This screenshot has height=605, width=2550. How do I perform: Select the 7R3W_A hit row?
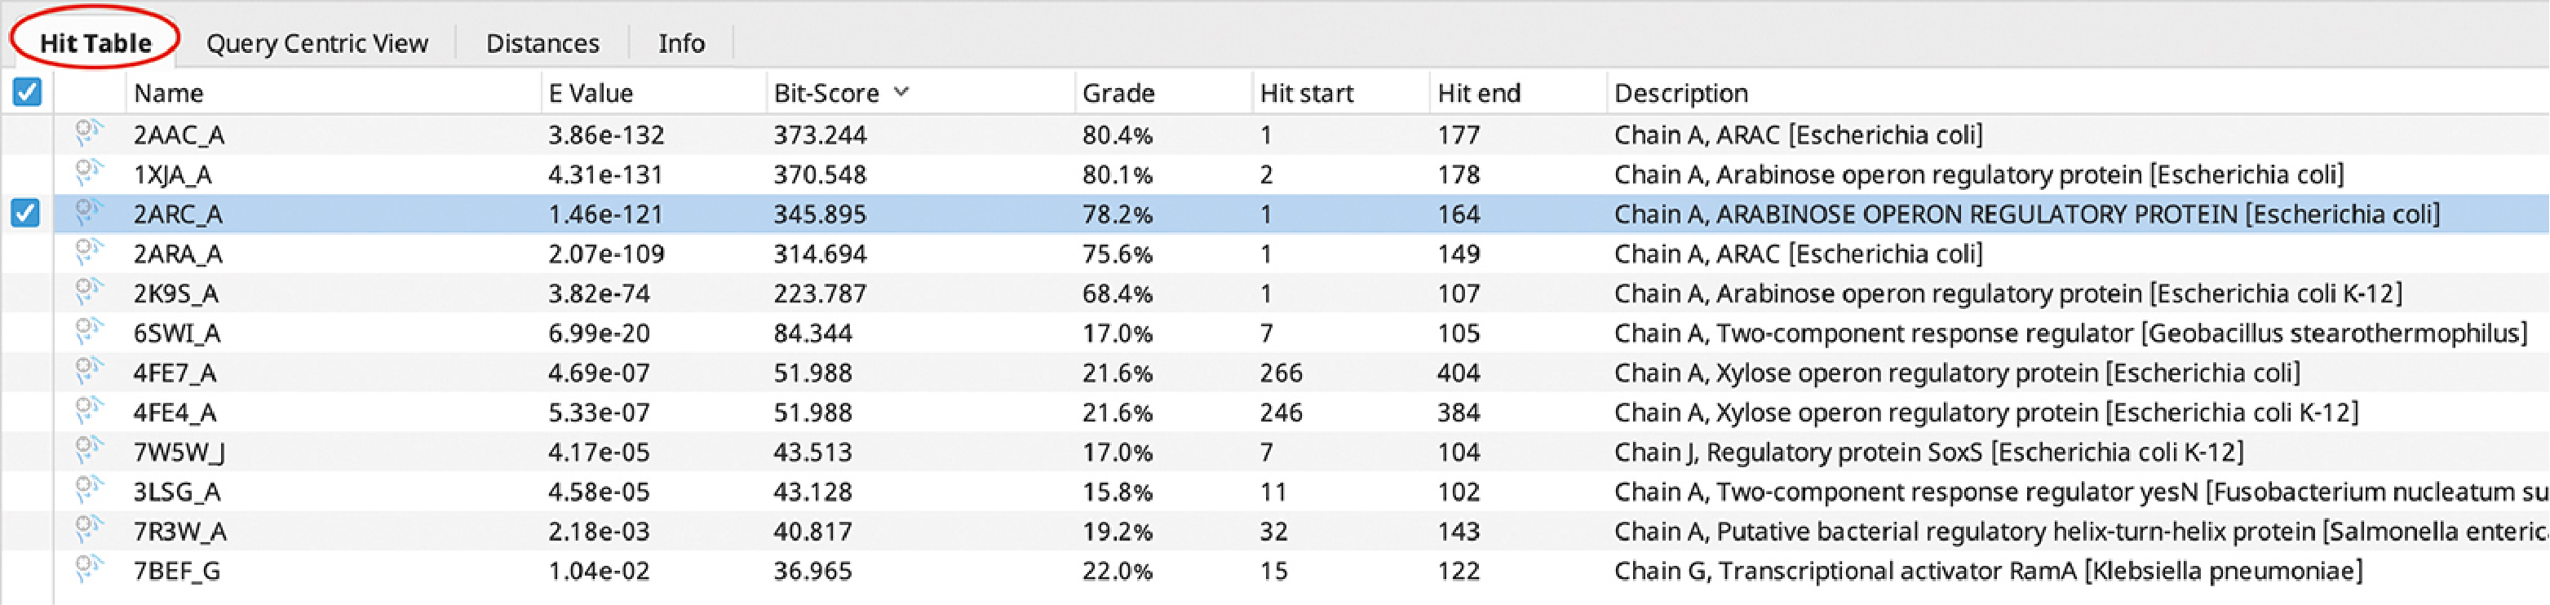point(1301,531)
